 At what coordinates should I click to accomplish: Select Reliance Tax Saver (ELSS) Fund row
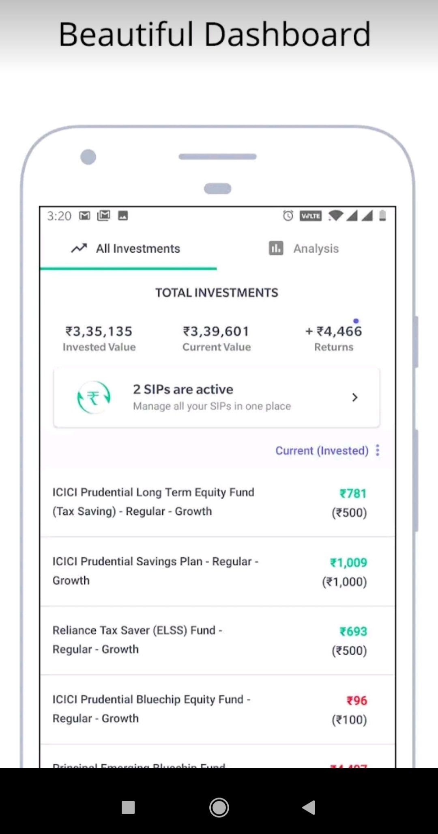(137, 640)
